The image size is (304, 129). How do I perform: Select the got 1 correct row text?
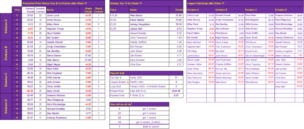point(149,117)
